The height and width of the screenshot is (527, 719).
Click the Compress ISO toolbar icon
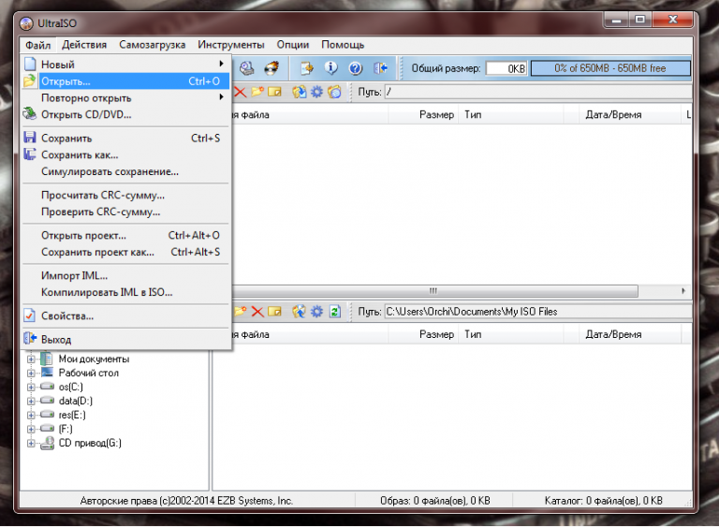pyautogui.click(x=306, y=68)
